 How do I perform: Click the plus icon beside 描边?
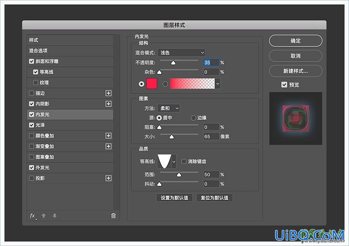click(108, 93)
